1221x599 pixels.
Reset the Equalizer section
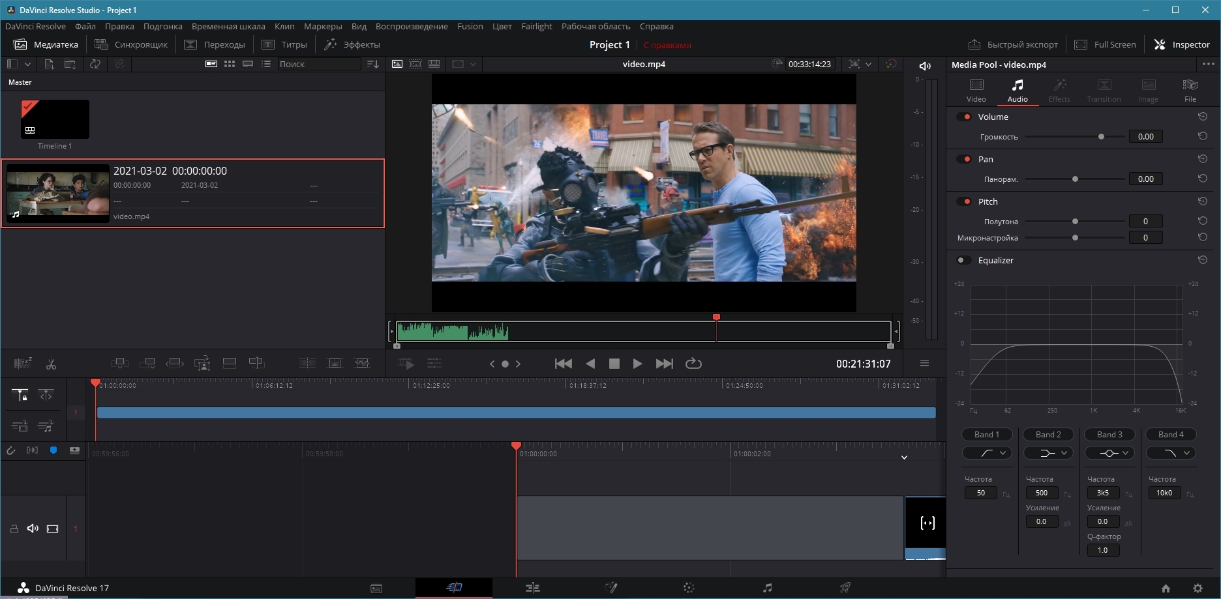click(1202, 260)
